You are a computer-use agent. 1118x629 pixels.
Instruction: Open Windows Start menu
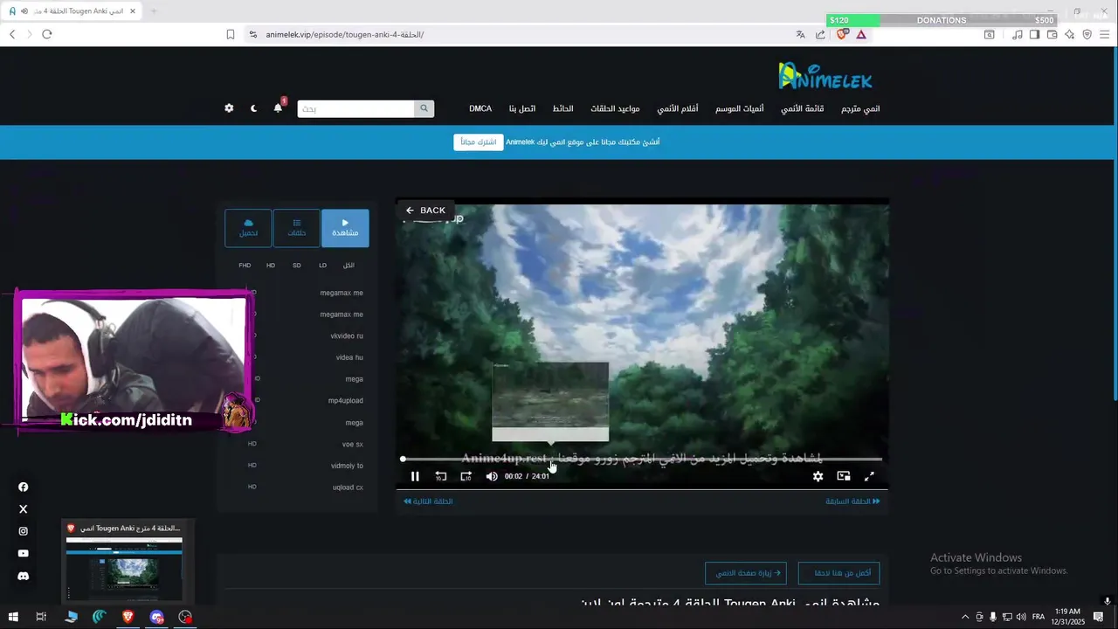click(x=13, y=617)
